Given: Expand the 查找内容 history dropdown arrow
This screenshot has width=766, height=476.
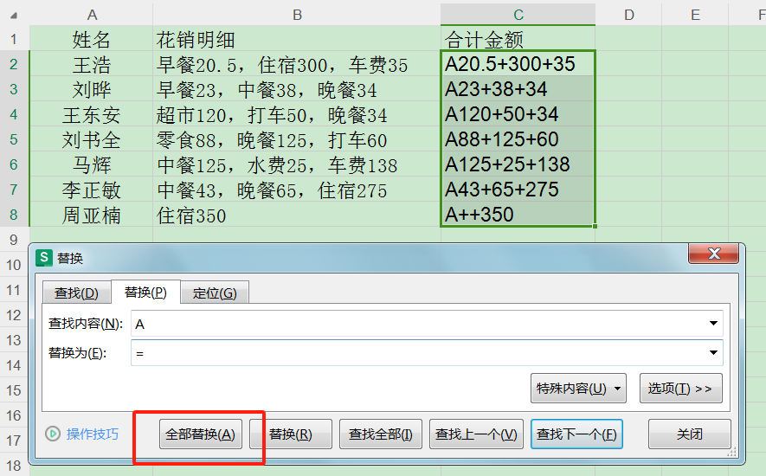Looking at the screenshot, I should pos(713,324).
